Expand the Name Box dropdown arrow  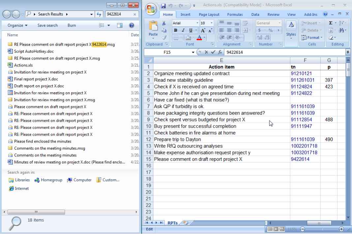pyautogui.click(x=193, y=52)
